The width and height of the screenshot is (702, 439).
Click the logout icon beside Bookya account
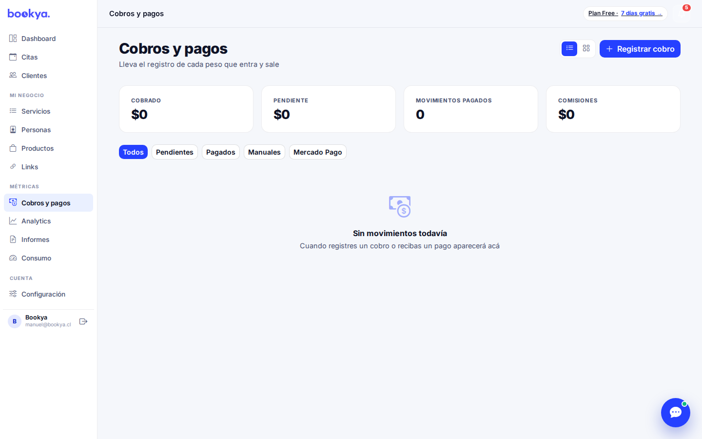coord(83,321)
